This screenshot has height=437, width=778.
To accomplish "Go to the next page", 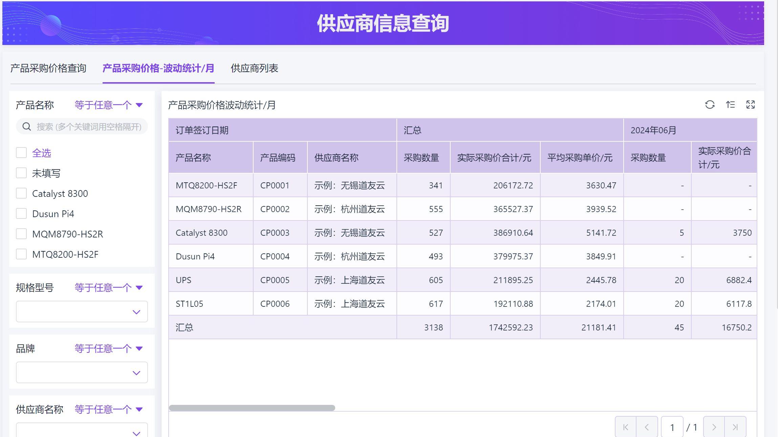I will 714,427.
